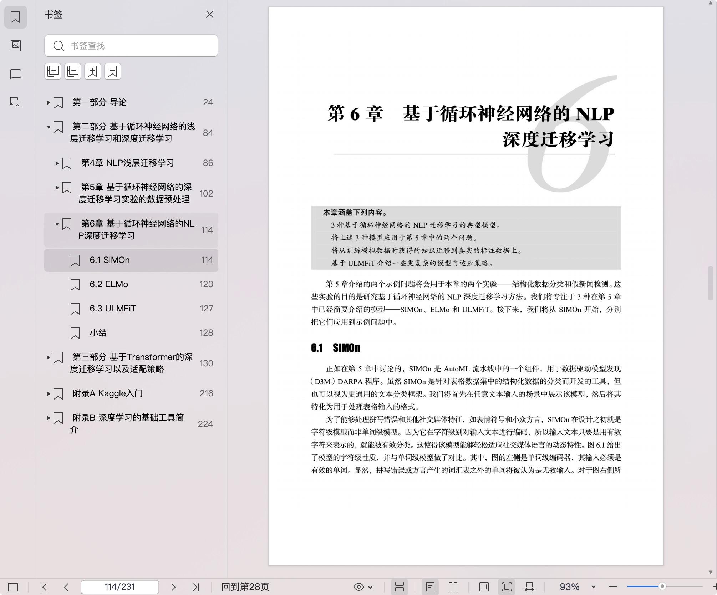Open 第4章 NLP浅层迁移学习 bookmark
Image resolution: width=717 pixels, height=595 pixels.
[131, 163]
